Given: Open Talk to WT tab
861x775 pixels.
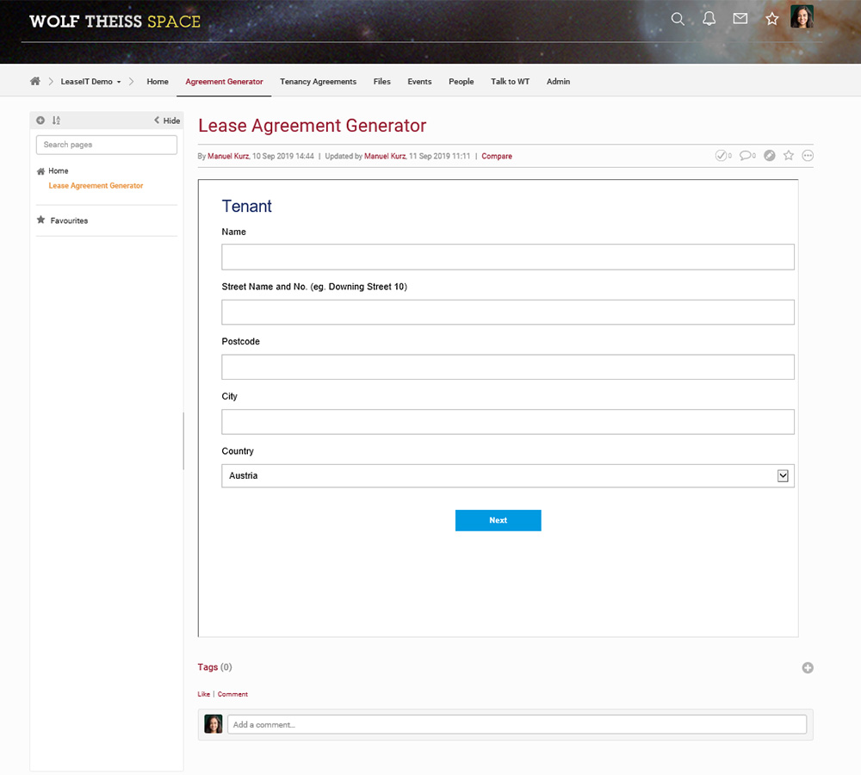Looking at the screenshot, I should pos(510,81).
